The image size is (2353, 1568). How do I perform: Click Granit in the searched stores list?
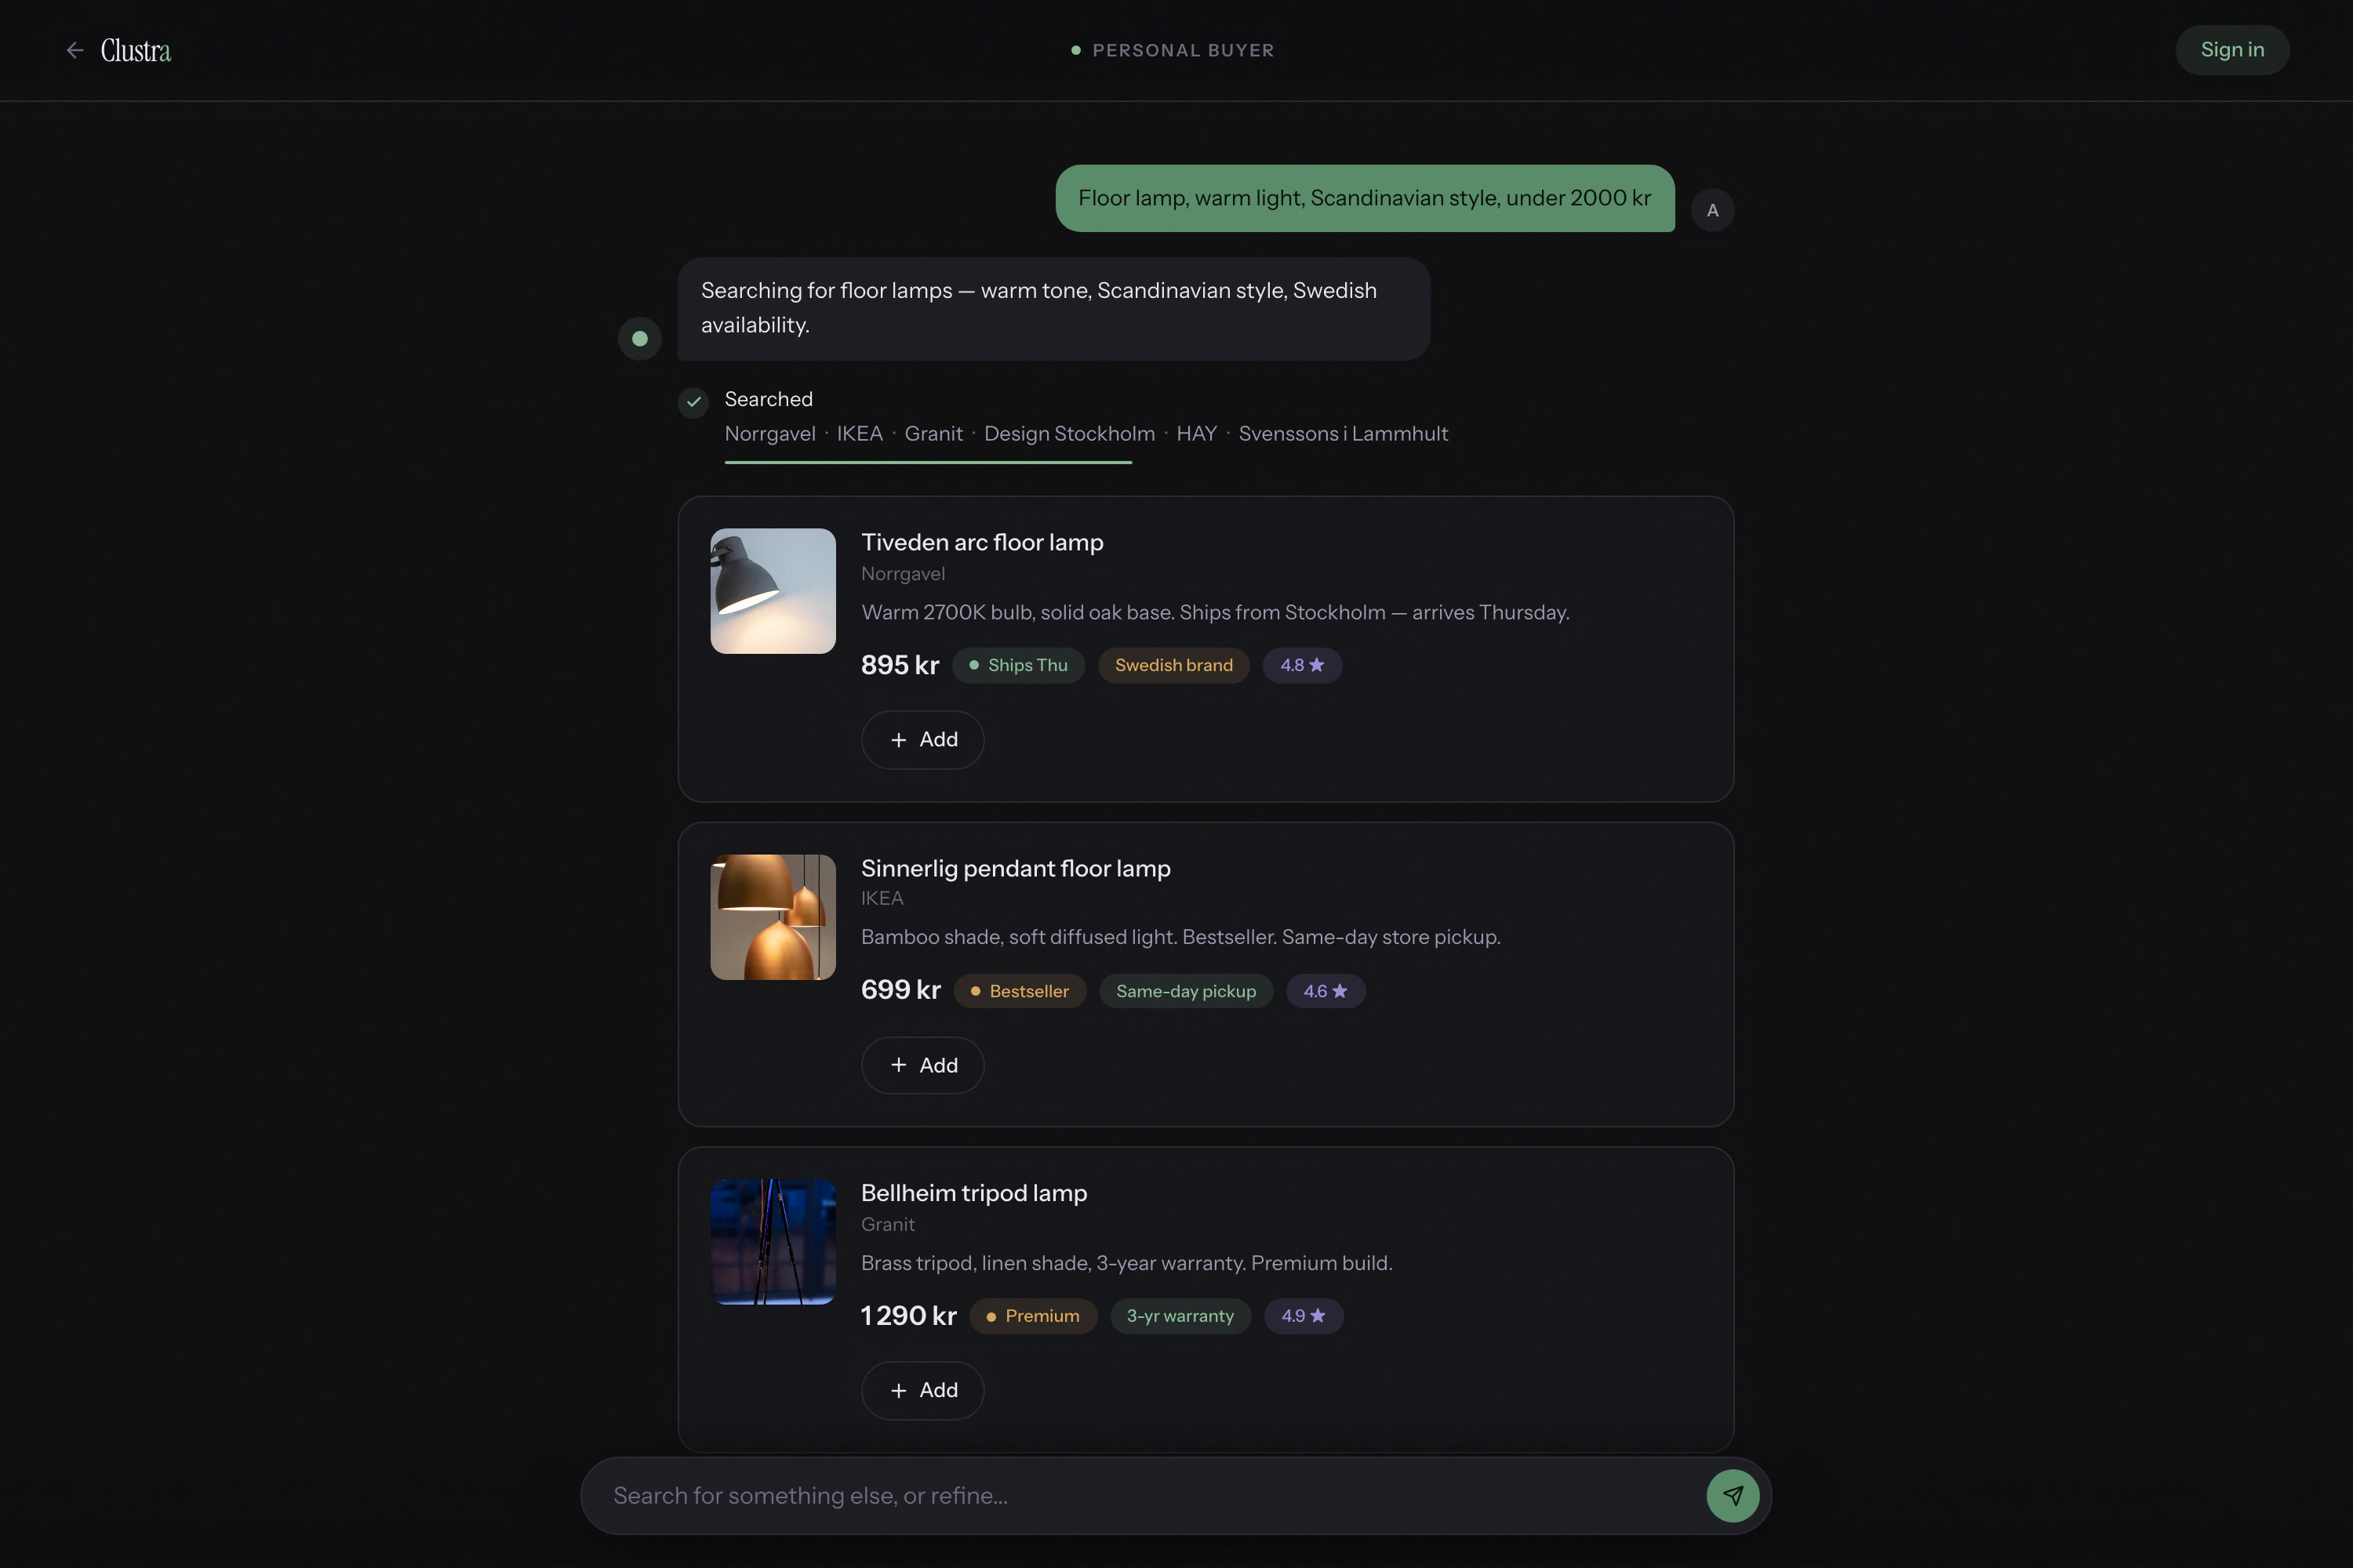(933, 433)
